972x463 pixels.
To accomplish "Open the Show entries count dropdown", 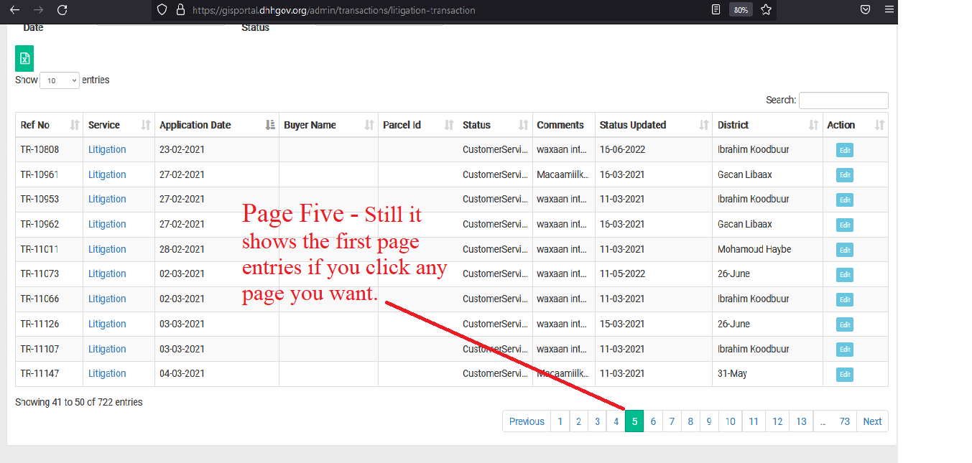I will pos(60,80).
